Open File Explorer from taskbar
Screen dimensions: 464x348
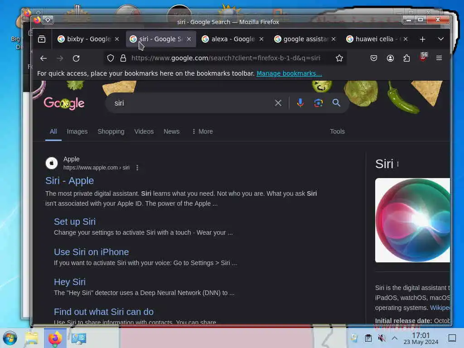point(32,338)
